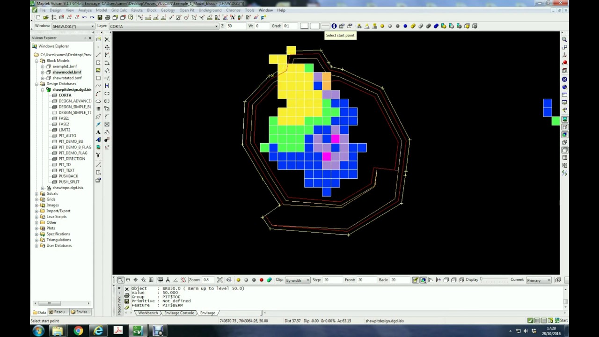The width and height of the screenshot is (599, 337).
Task: Click the Undo arrow icon
Action: pyautogui.click(x=84, y=17)
